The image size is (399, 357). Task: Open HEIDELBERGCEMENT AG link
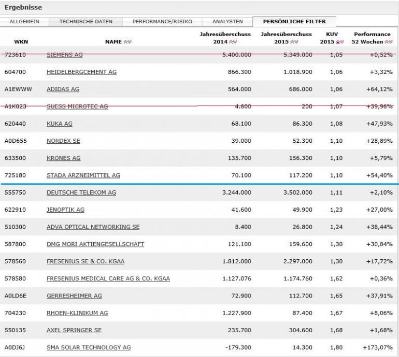81,72
